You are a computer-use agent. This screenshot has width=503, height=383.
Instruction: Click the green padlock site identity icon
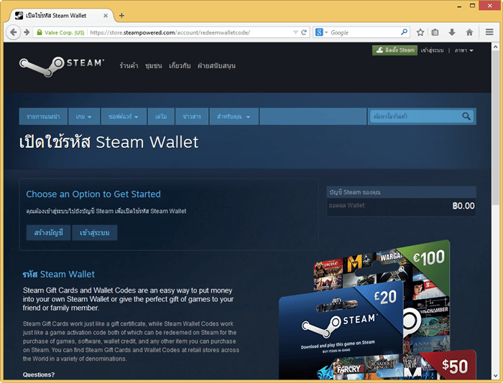tap(40, 32)
